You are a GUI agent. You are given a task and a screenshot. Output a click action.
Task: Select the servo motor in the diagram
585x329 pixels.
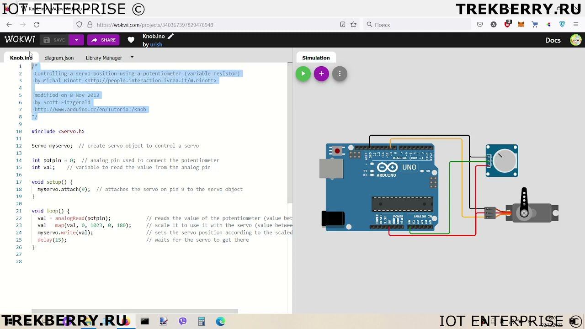(532, 212)
